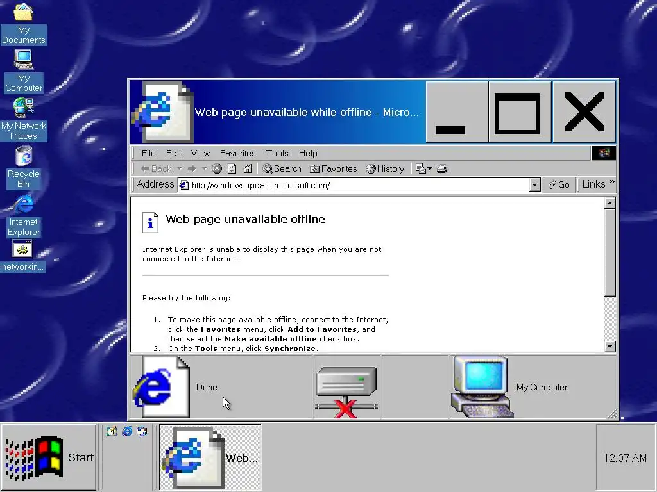Click into the Address URL field
This screenshot has width=657, height=492.
(359, 185)
